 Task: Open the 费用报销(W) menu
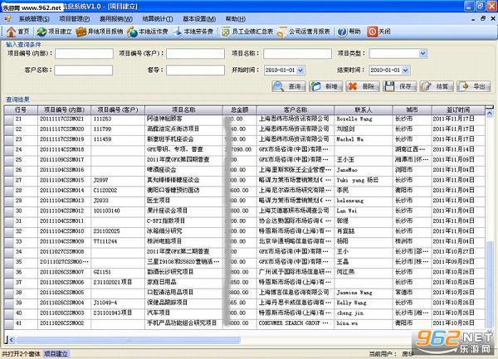click(x=116, y=19)
